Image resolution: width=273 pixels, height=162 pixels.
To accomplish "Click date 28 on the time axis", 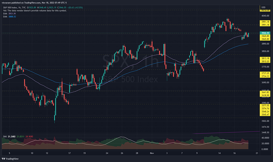I will coord(137,153).
